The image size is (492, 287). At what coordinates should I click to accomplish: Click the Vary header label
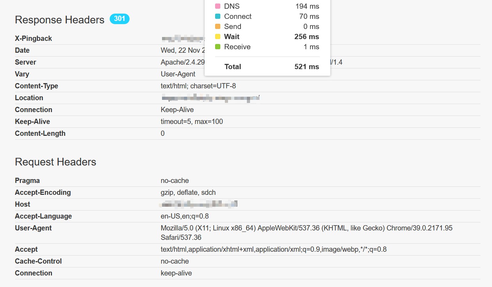pos(22,74)
